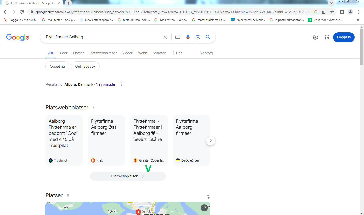This screenshot has width=364, height=215.
Task: Search by image with Google Lens
Action: (x=198, y=37)
